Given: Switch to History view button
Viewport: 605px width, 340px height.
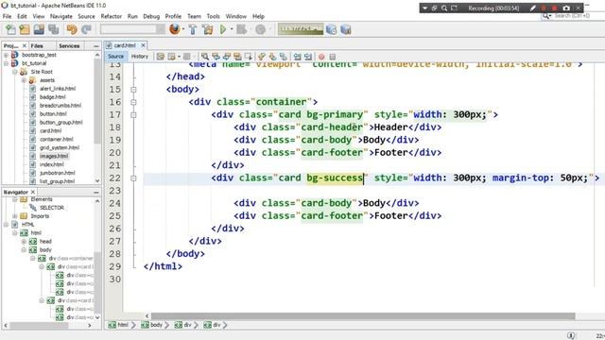Looking at the screenshot, I should click(140, 57).
